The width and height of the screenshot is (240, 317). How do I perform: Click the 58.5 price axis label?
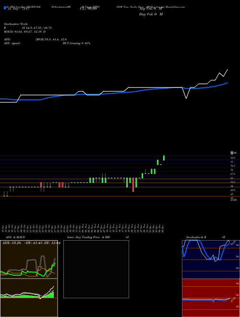click(232, 182)
